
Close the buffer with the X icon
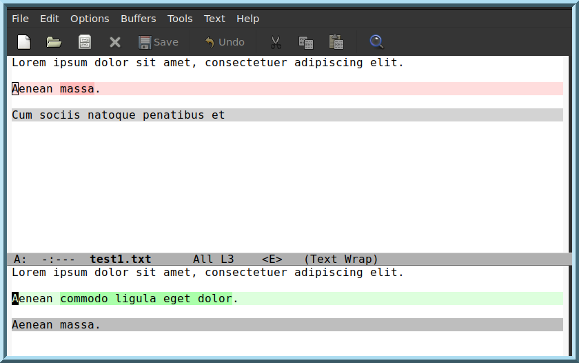(115, 42)
